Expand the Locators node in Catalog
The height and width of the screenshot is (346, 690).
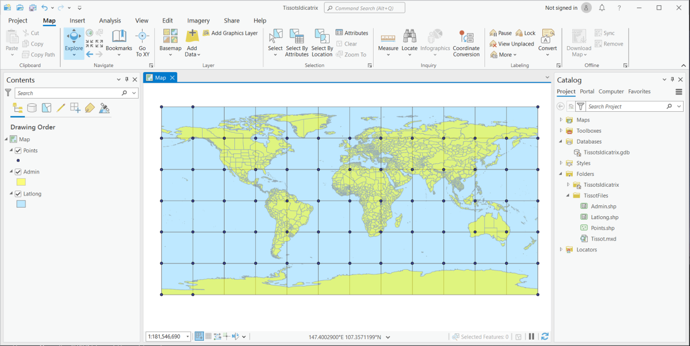(x=561, y=249)
